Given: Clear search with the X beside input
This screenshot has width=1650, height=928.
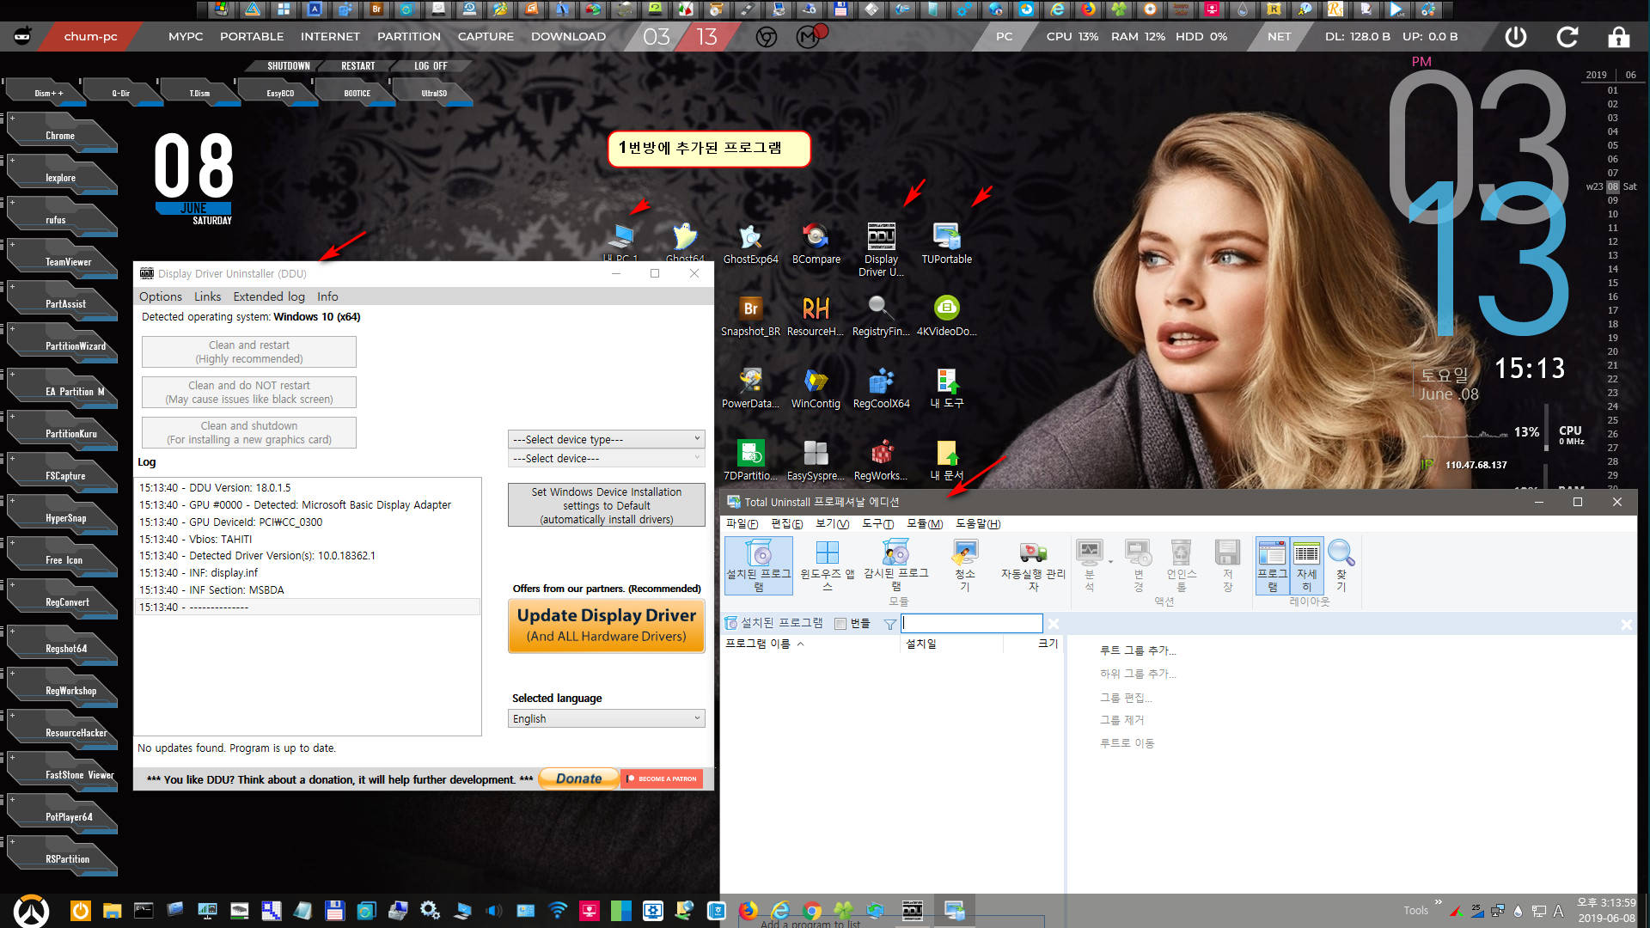Looking at the screenshot, I should click(1054, 624).
